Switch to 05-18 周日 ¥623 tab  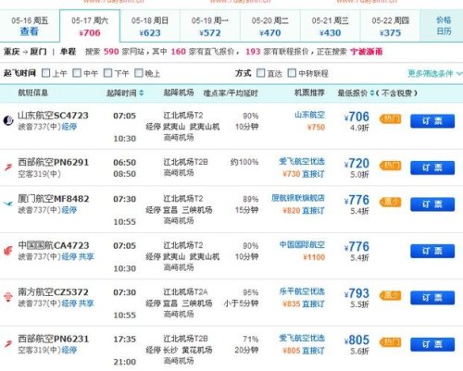[x=150, y=26]
